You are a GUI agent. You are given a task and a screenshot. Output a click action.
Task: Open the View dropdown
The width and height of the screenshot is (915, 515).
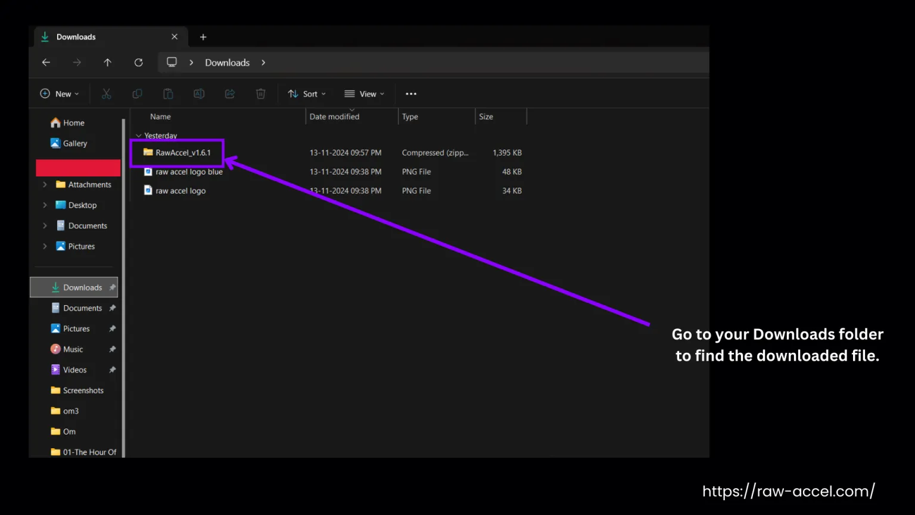pos(364,94)
